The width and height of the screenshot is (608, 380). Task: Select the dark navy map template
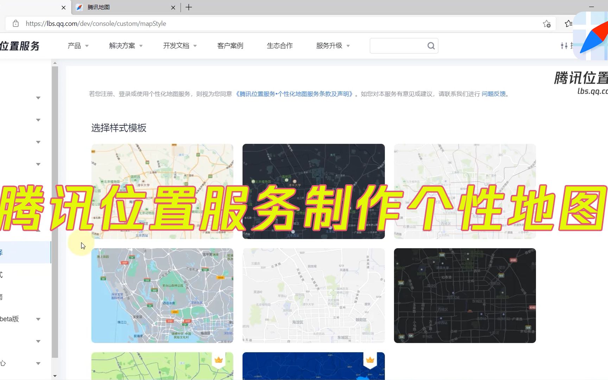pos(313,191)
